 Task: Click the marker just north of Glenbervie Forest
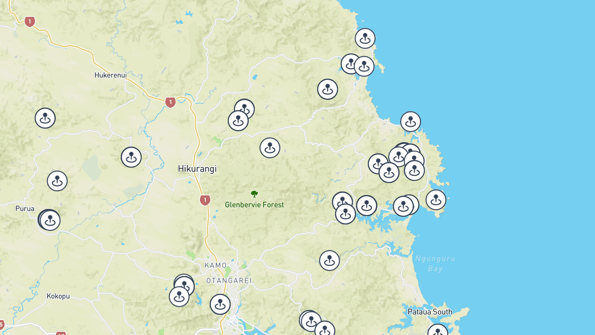click(270, 148)
